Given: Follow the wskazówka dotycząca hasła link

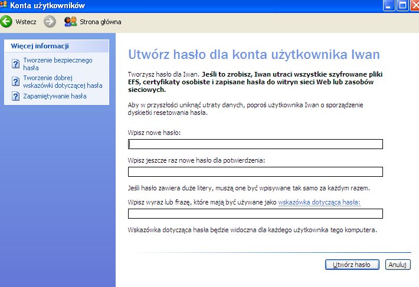Looking at the screenshot, I should [319, 202].
